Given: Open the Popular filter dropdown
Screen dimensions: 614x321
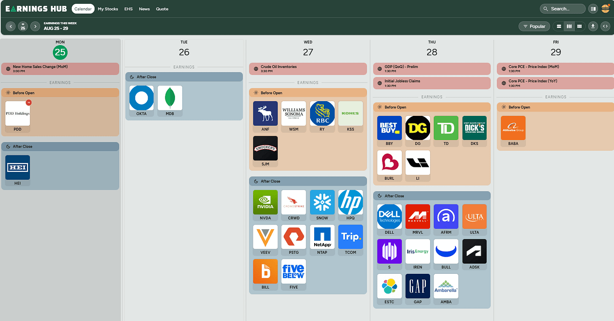Looking at the screenshot, I should click(x=534, y=27).
